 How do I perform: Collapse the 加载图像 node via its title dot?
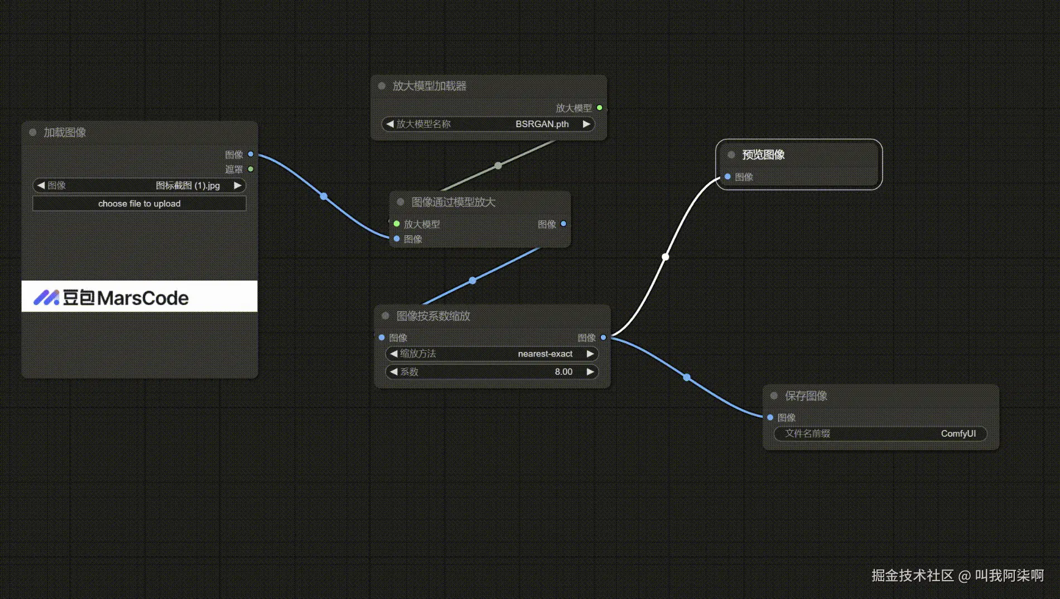coord(33,132)
